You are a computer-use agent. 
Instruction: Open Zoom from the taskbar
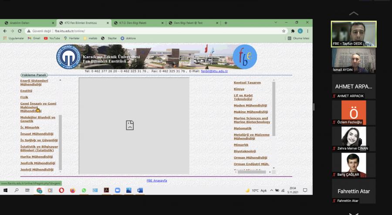[x=118, y=191]
